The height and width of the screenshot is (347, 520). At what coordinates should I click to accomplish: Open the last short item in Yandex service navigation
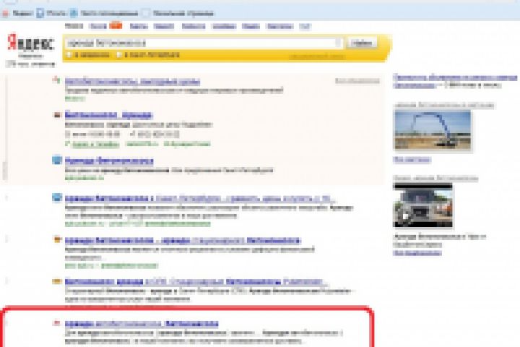pyautogui.click(x=305, y=27)
